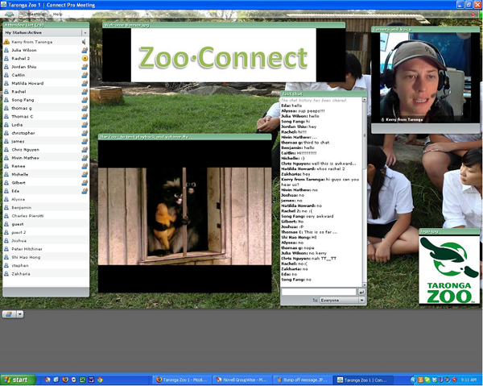Click the raised-hand status icon beside Julia Wilson
This screenshot has width=483, height=386.
pos(85,50)
